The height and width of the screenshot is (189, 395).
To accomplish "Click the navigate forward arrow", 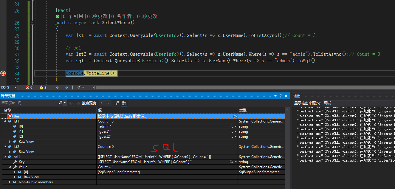I will pos(66,87).
